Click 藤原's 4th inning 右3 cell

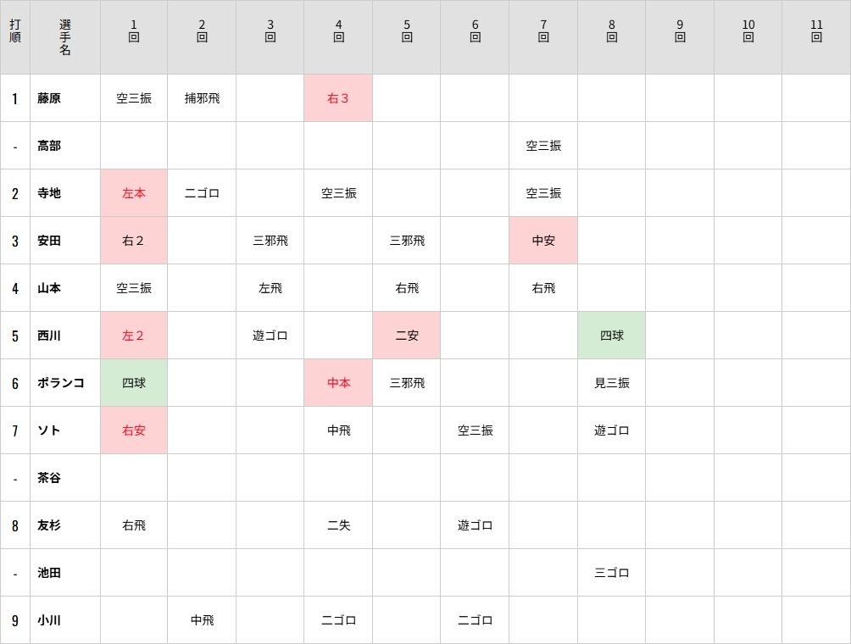click(x=338, y=98)
